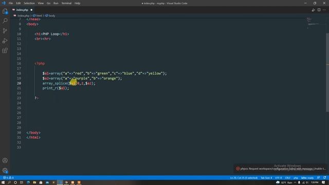The height and width of the screenshot is (185, 329).
Task: Open the editor More Actions ellipsis
Action: (x=324, y=10)
